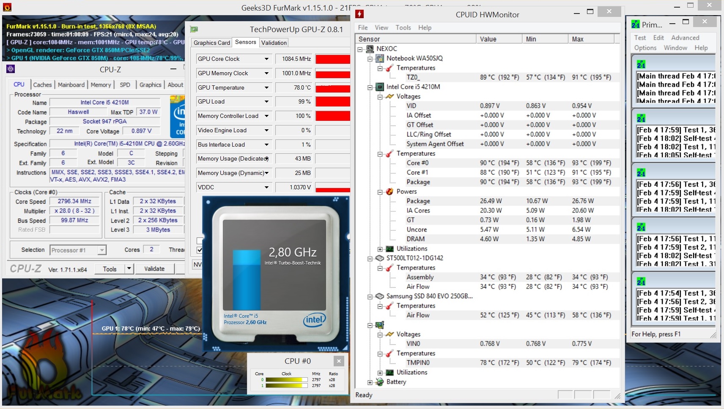The image size is (724, 409).
Task: Click the Intel logo on Turbo Boost monitor
Action: tap(314, 320)
